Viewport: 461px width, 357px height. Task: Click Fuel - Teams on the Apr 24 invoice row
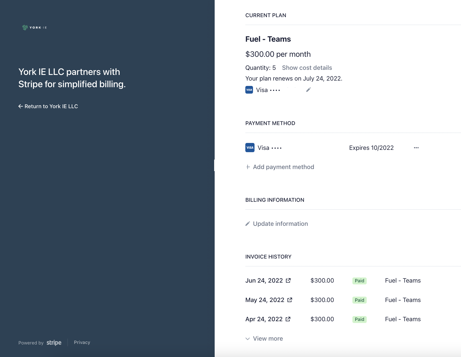click(x=403, y=319)
